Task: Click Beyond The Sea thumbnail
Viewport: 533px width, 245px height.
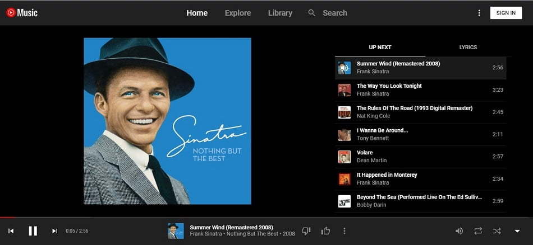Action: tap(344, 201)
